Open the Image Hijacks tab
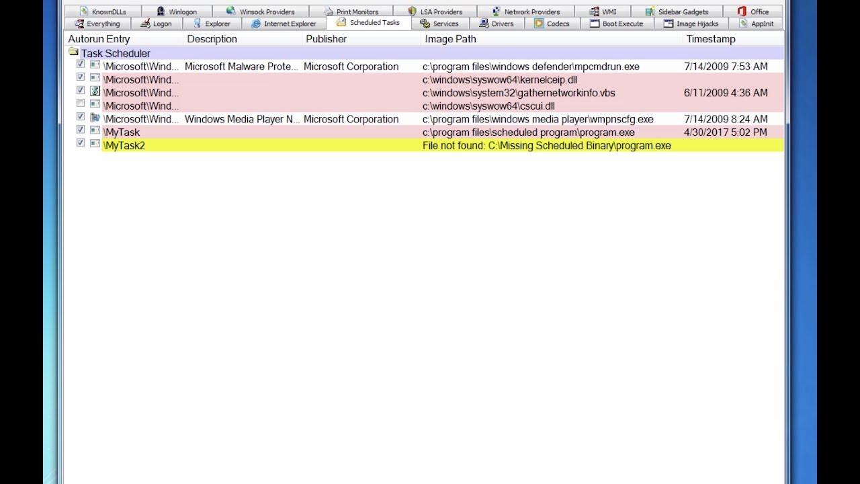The width and height of the screenshot is (860, 484). pos(691,24)
